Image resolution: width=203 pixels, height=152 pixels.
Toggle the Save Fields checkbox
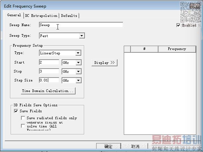[16, 111]
